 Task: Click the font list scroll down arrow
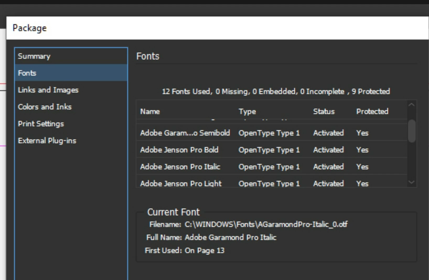click(411, 182)
